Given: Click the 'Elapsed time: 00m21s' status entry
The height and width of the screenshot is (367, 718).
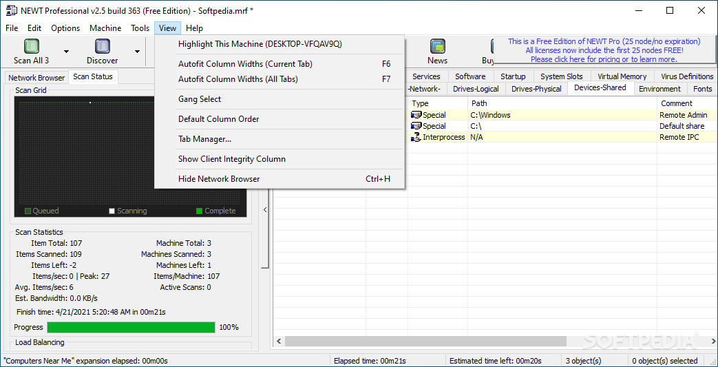Looking at the screenshot, I should pos(388,361).
